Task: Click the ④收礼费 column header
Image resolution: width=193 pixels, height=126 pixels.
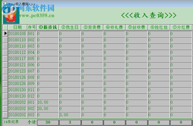Action: [114, 27]
